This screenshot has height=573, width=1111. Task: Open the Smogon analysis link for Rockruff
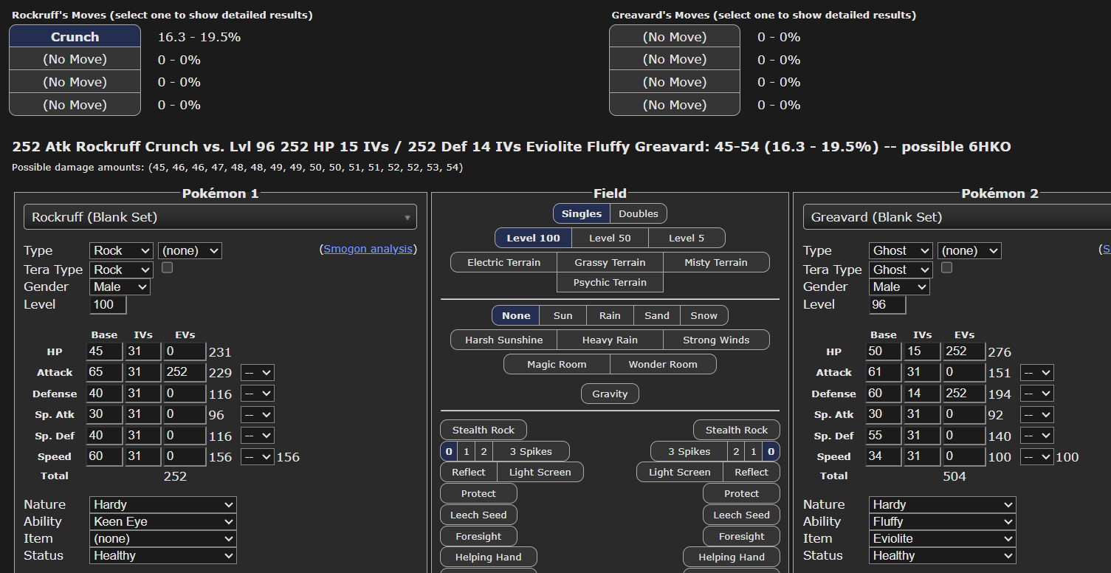(368, 249)
